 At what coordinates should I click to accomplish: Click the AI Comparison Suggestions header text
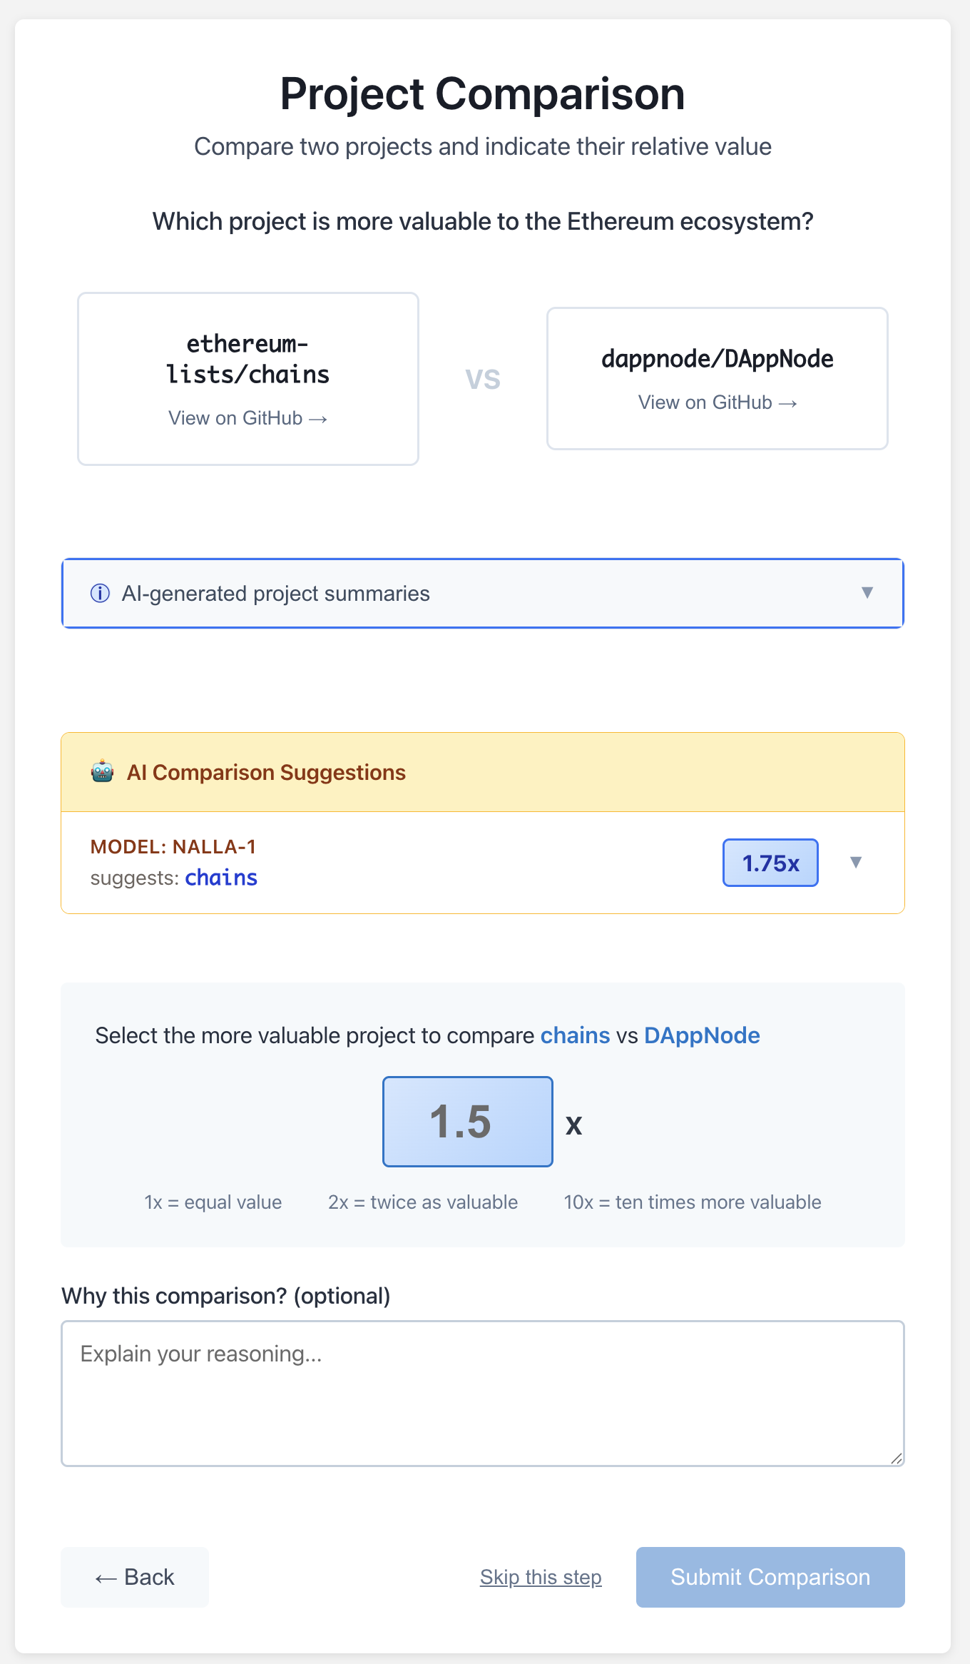pyautogui.click(x=266, y=772)
